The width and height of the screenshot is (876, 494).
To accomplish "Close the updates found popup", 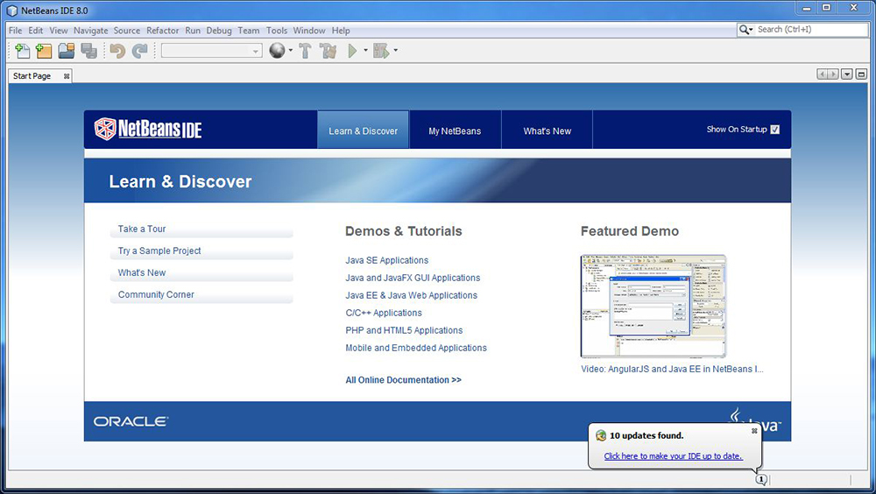I will tap(754, 431).
